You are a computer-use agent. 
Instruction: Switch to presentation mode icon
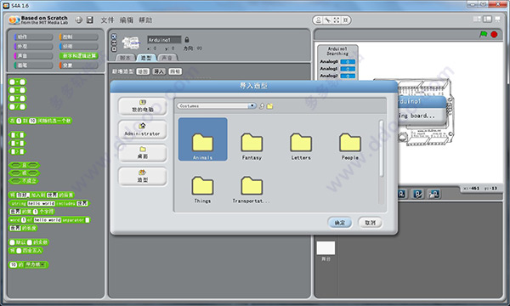coord(497,20)
